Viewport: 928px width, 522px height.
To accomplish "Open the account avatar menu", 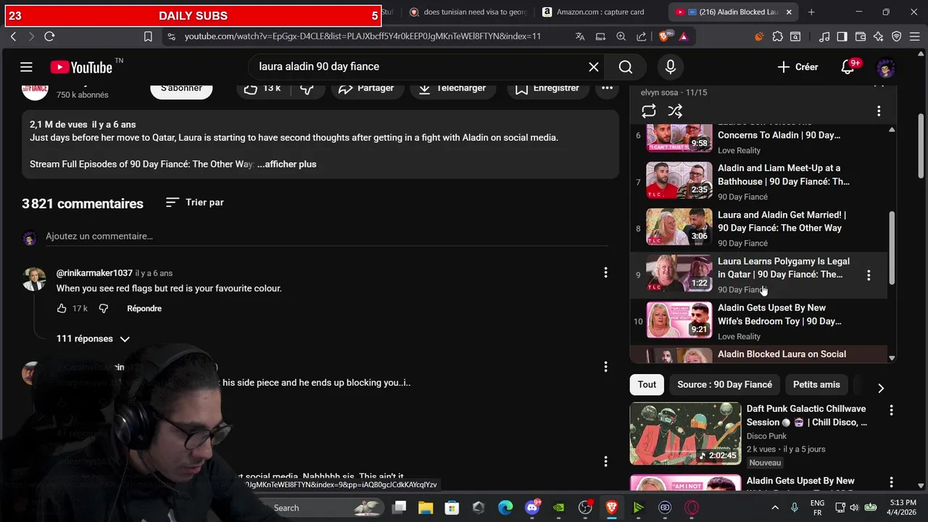I will pyautogui.click(x=885, y=68).
